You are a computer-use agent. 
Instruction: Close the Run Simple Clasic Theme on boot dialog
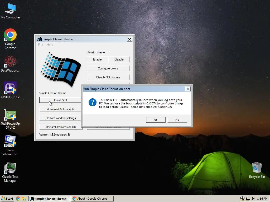pyautogui.click(x=188, y=89)
